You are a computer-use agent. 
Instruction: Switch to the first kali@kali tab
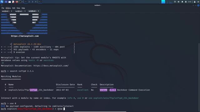tap(6, 11)
